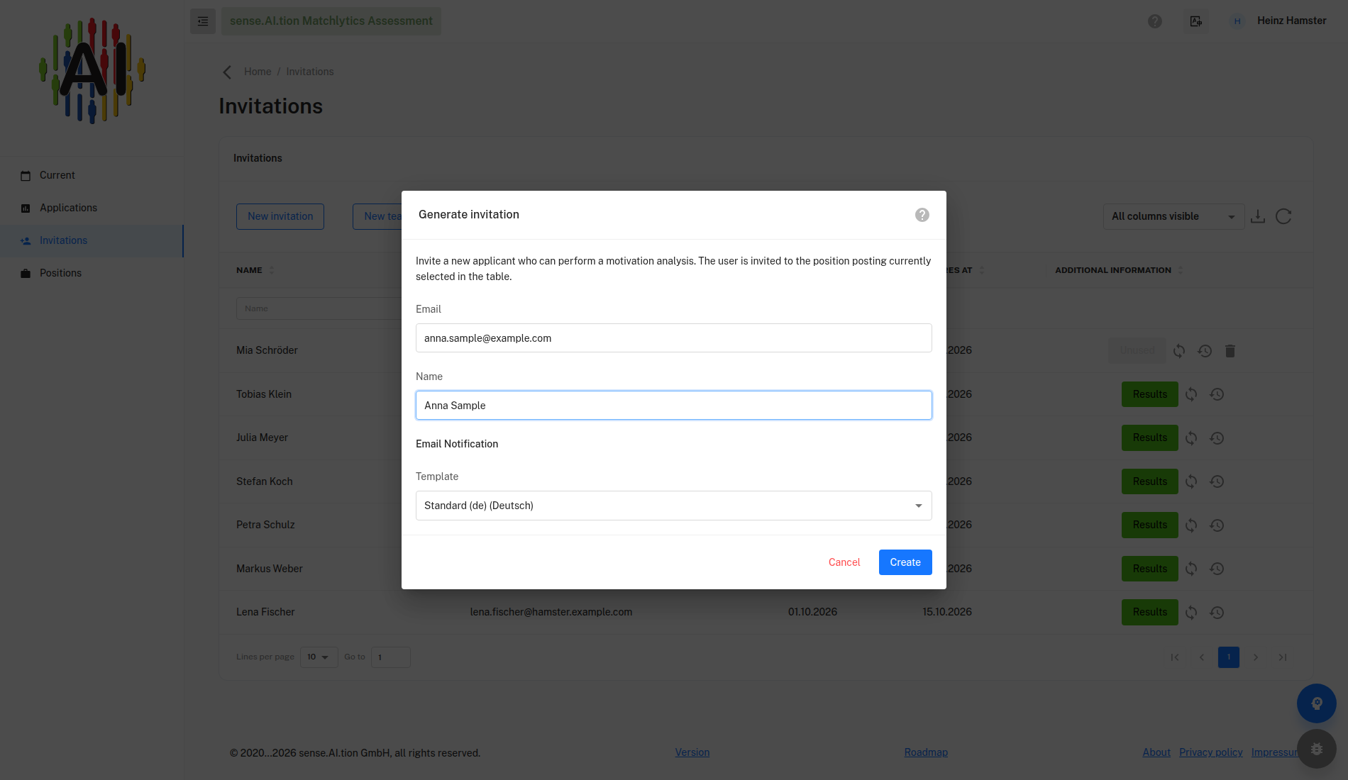Open the top bar help question mark
The image size is (1348, 780).
pos(1155,21)
